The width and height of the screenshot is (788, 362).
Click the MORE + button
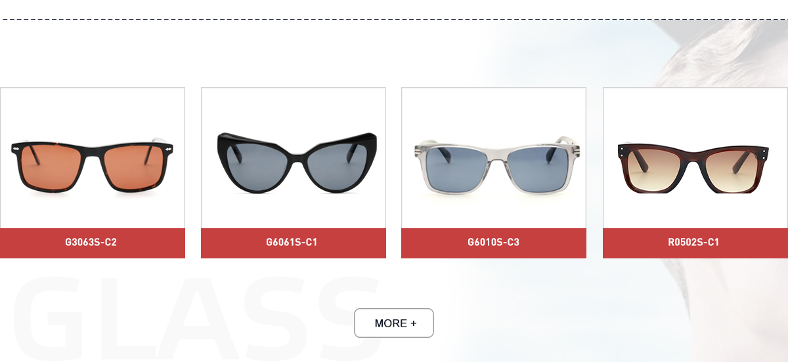394,323
